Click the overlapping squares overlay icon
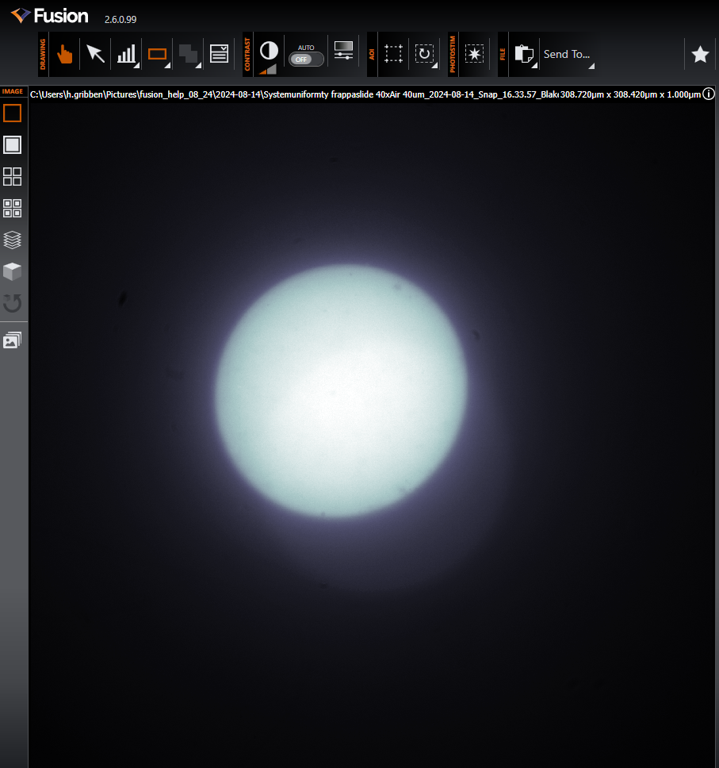This screenshot has width=719, height=768. [x=188, y=54]
